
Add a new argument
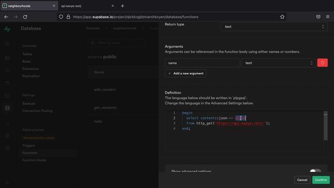[x=186, y=73]
